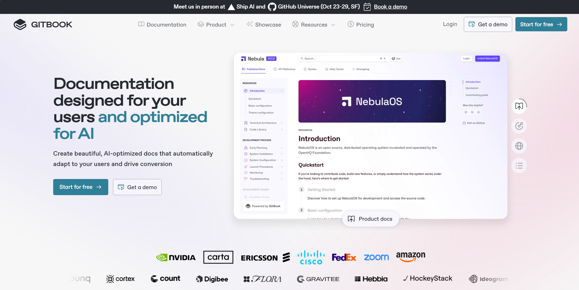Viewport: 579px width, 290px height.
Task: Expand the Resources dropdown menu
Action: click(x=314, y=24)
